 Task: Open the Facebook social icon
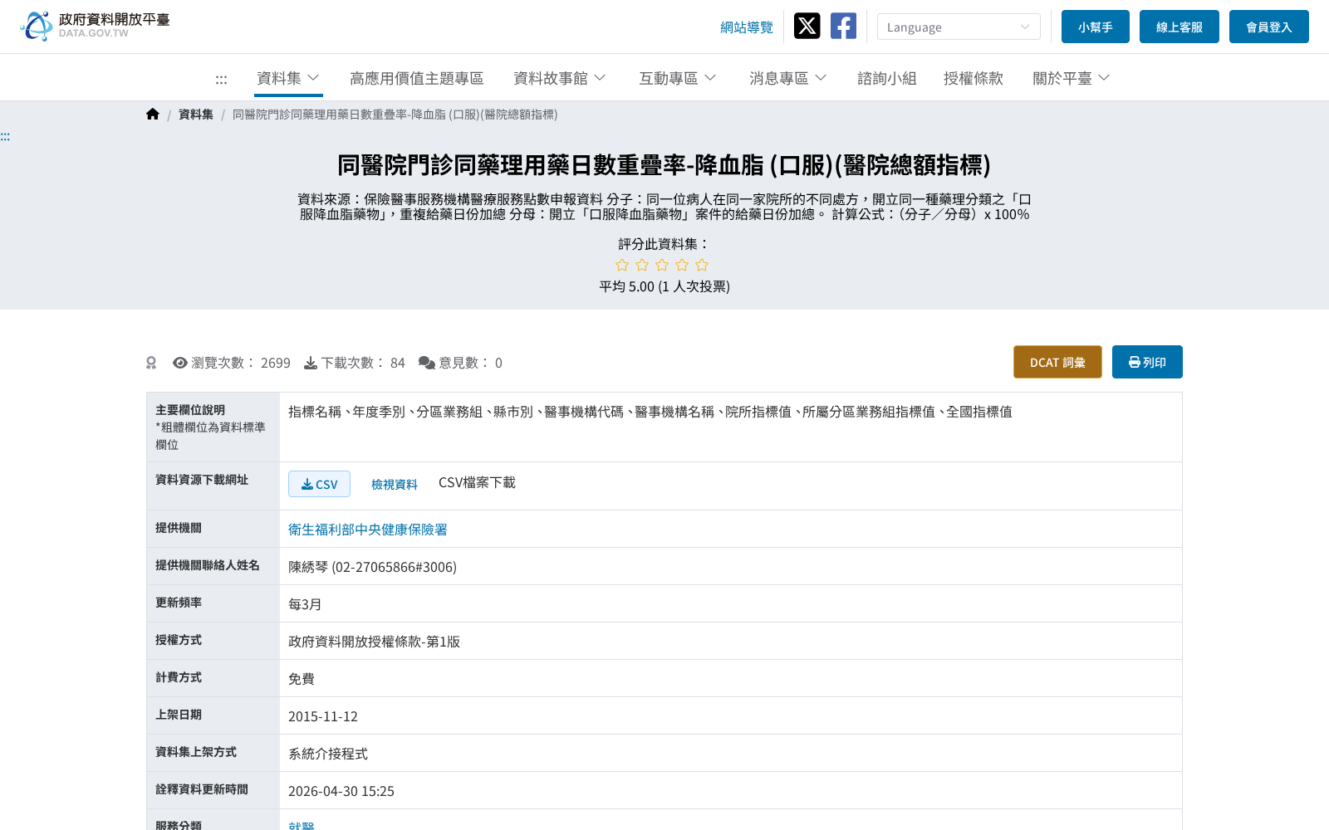pos(843,26)
